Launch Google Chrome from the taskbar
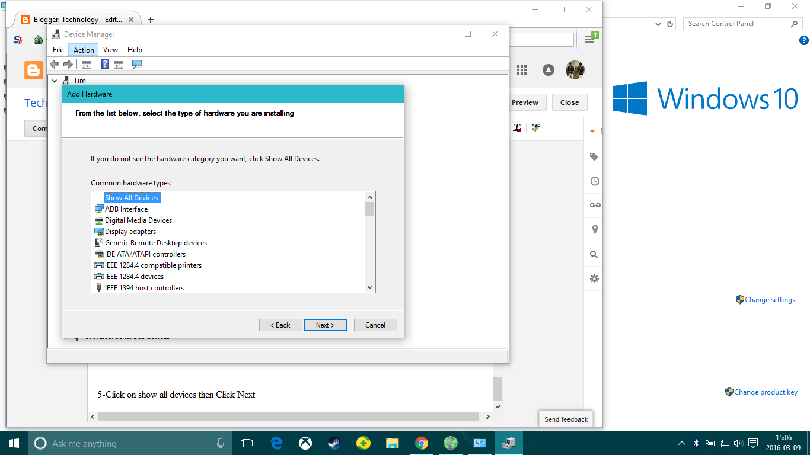Image resolution: width=810 pixels, height=455 pixels. [422, 443]
